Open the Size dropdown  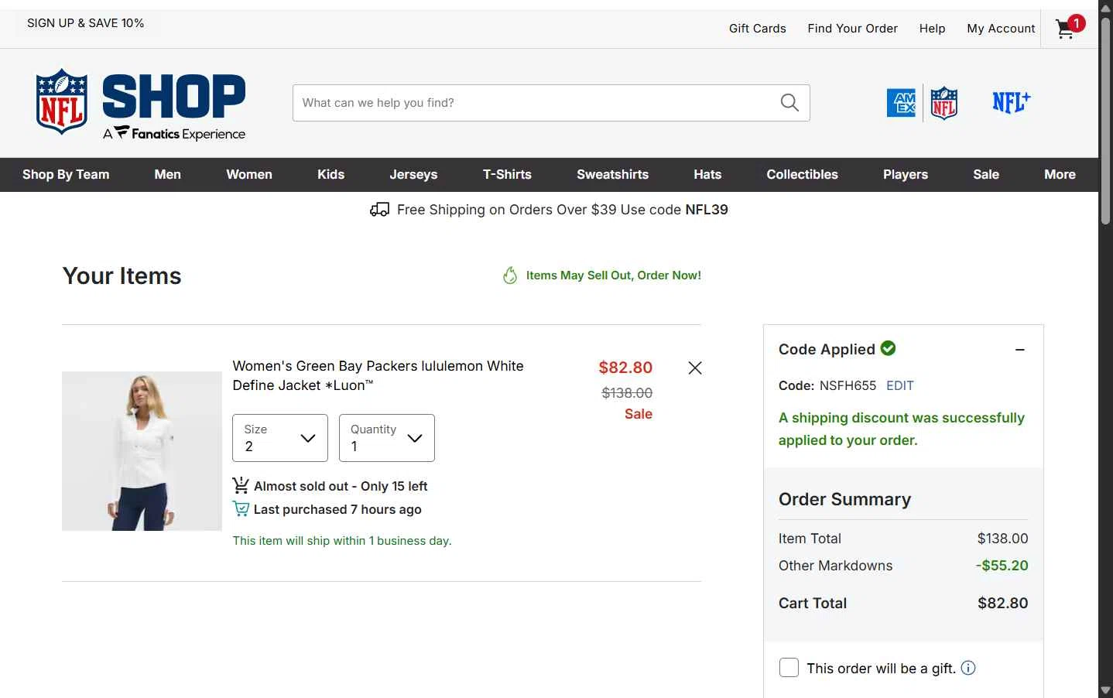pyautogui.click(x=280, y=438)
